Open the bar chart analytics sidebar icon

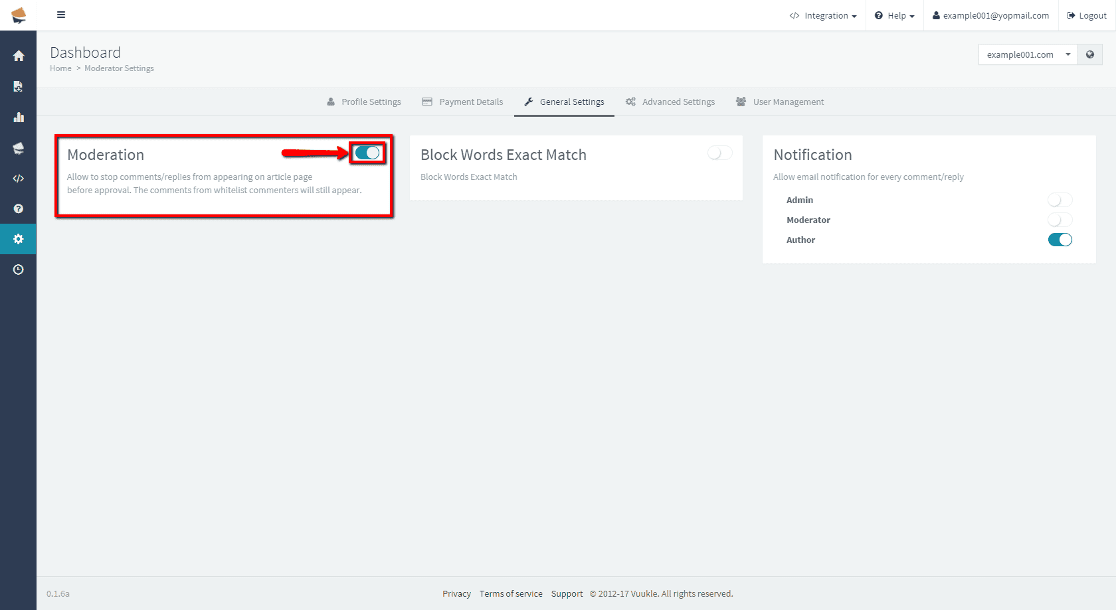click(x=19, y=117)
